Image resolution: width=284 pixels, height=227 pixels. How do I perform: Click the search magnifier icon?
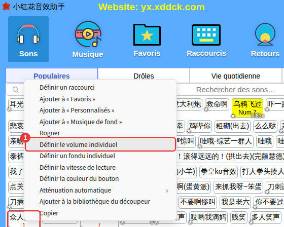pos(16,90)
